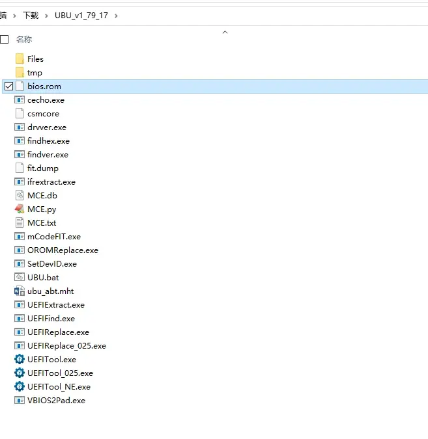The image size is (428, 439).
Task: Select the MCE.txt file name
Action: [42, 223]
